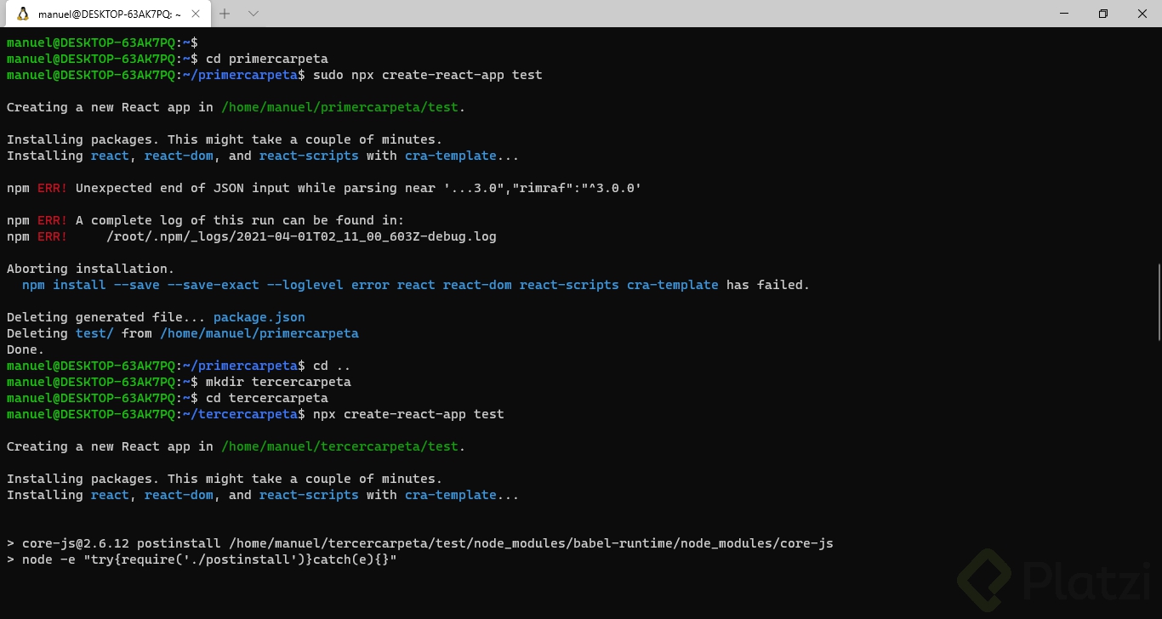Minimize the terminal window
Screen dimensions: 1162x619
[x=1064, y=14]
